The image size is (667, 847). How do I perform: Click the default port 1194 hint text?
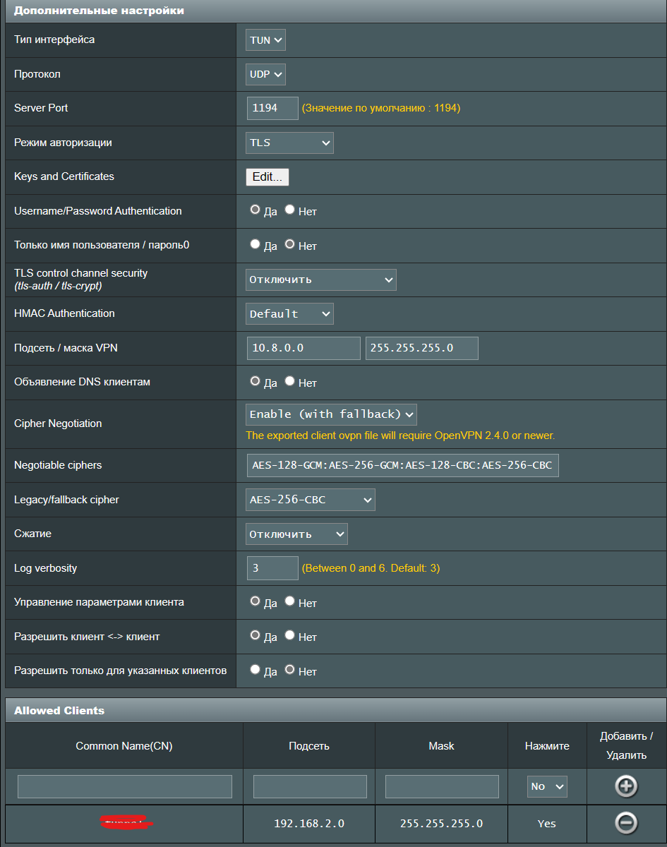pyautogui.click(x=381, y=109)
